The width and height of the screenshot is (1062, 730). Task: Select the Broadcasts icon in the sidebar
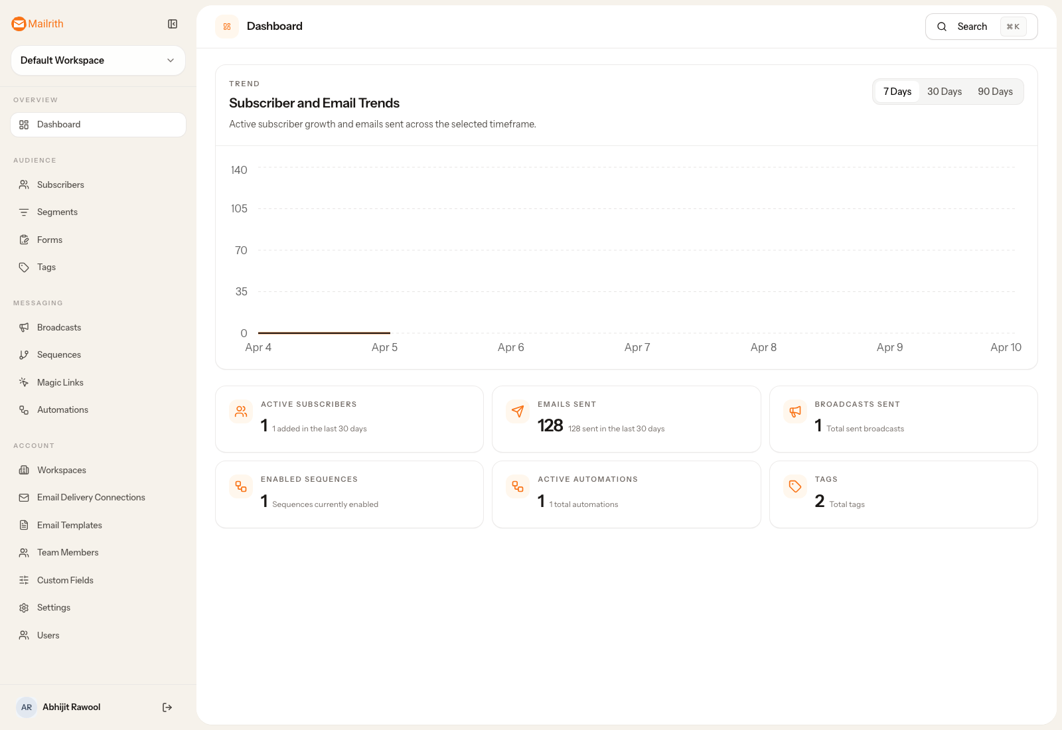(24, 327)
